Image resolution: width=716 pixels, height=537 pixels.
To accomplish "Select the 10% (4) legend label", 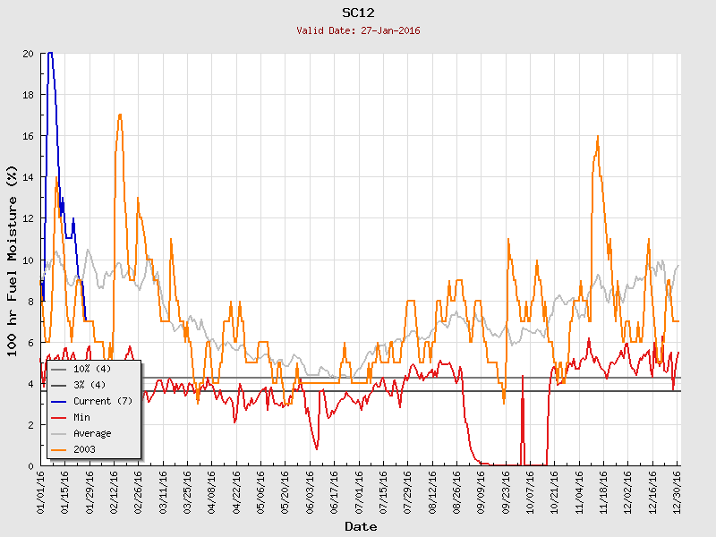I will pyautogui.click(x=91, y=369).
